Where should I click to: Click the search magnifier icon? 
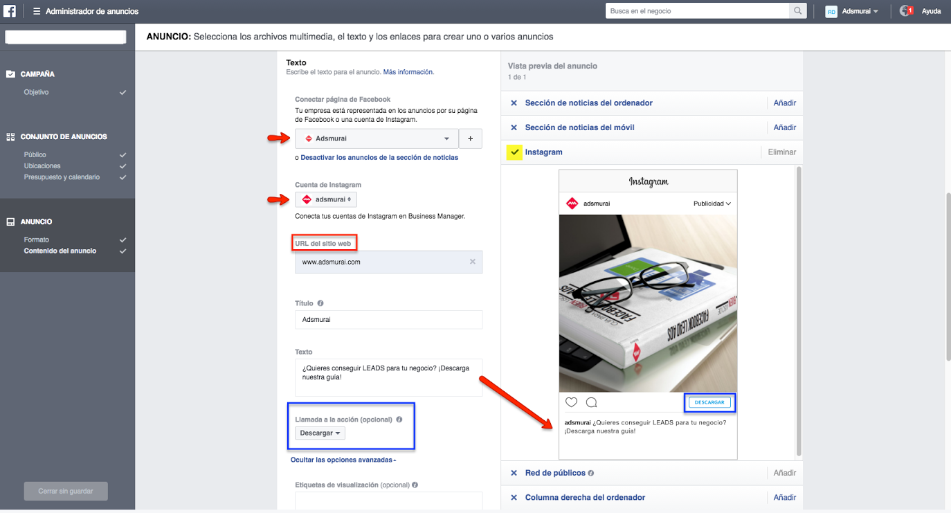797,10
